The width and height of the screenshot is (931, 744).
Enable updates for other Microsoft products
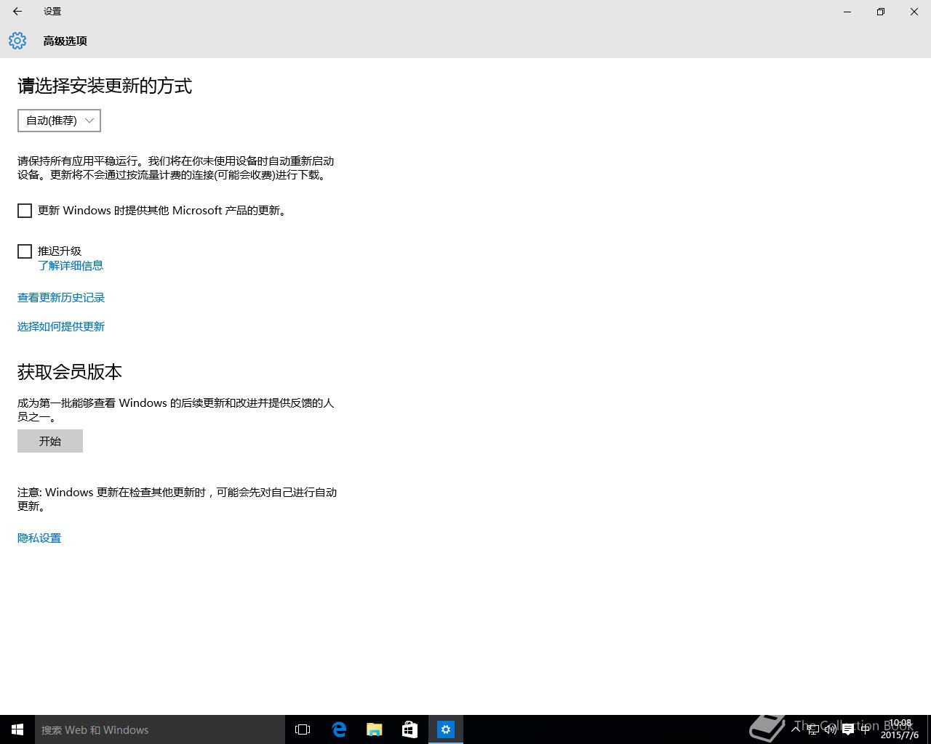click(25, 211)
